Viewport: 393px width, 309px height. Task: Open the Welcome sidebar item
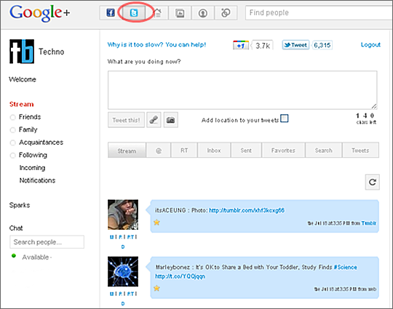click(23, 79)
